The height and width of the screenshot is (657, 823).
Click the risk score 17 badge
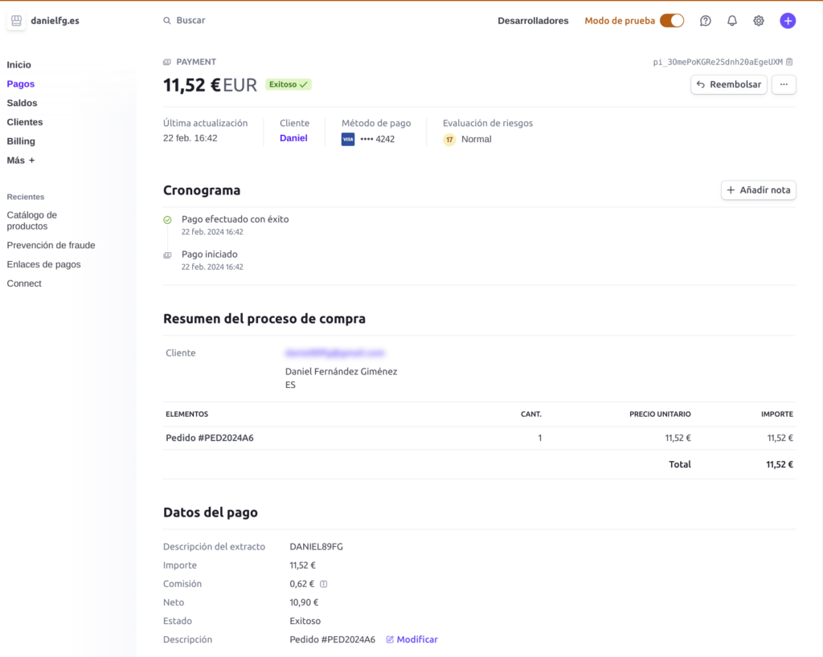(x=449, y=140)
